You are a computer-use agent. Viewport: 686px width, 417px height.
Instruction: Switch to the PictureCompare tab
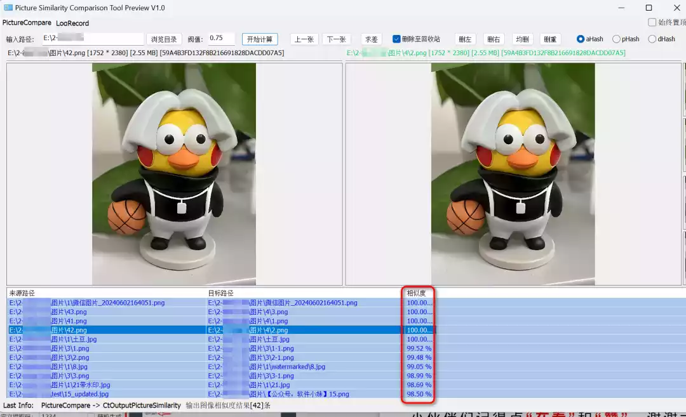[x=27, y=23]
